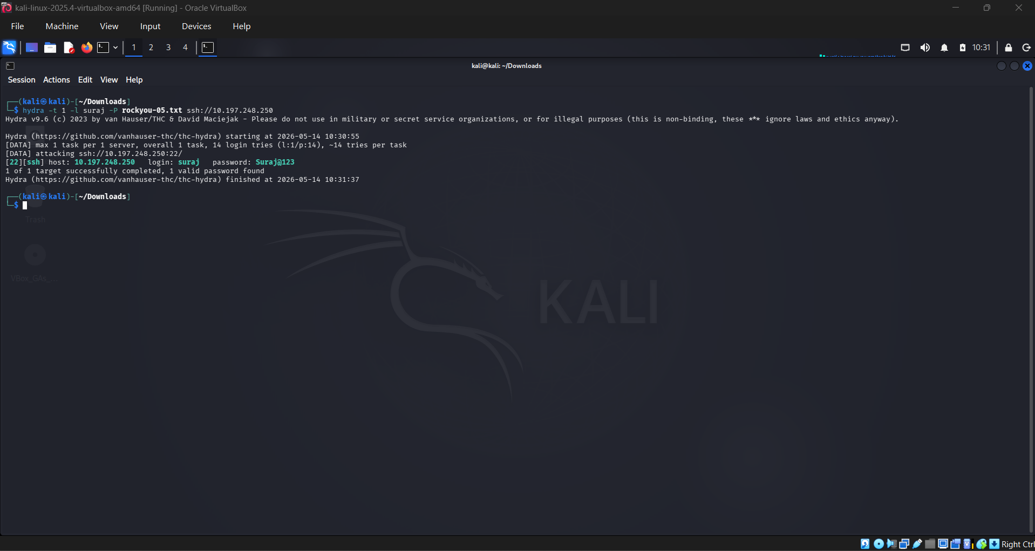Screen dimensions: 1035x551
Task: Click the "1 valid password found" line
Action: [x=135, y=171]
